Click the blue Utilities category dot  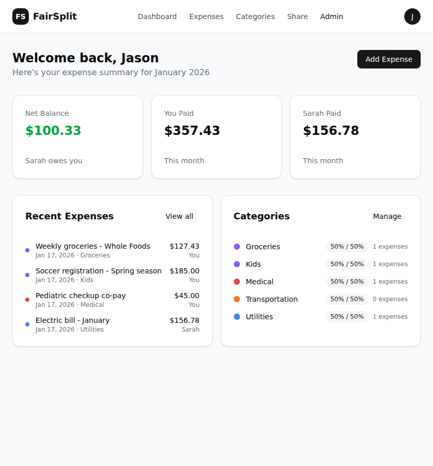(x=238, y=317)
